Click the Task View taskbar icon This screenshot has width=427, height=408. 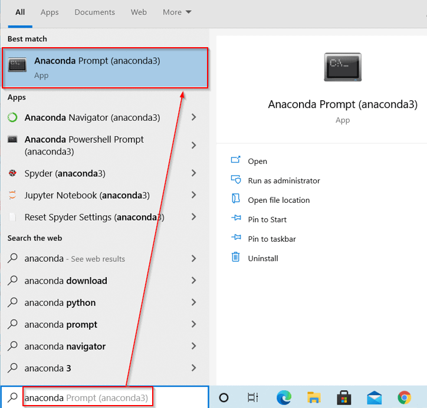(x=253, y=397)
